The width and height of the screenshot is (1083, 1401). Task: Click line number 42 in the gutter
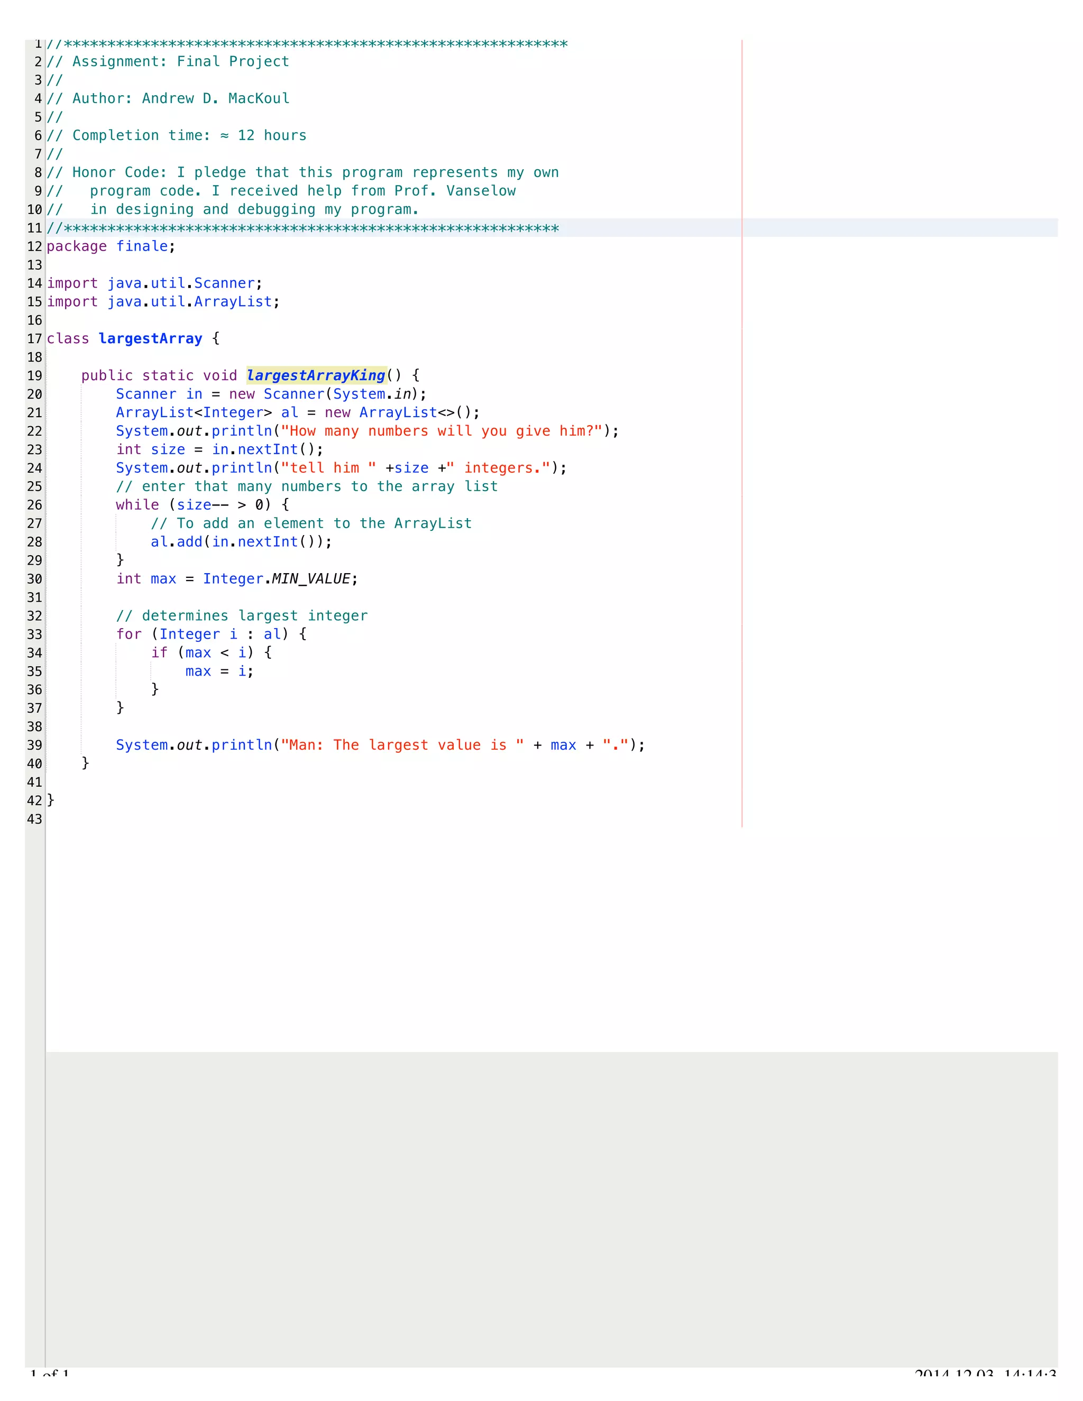point(35,800)
